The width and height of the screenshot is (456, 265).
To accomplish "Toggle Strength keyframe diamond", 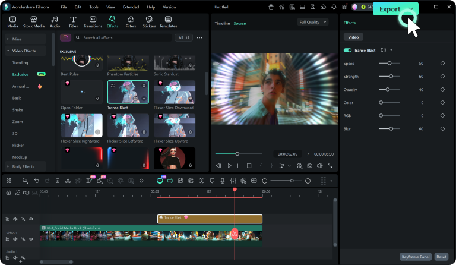I will [x=442, y=76].
